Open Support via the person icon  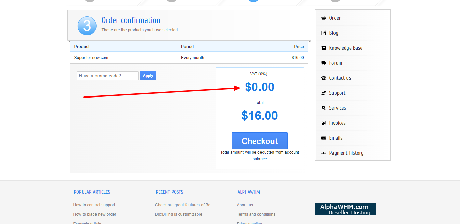click(x=324, y=93)
